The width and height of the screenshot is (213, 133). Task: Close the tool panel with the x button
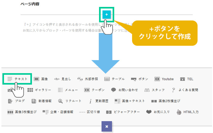click(x=106, y=126)
